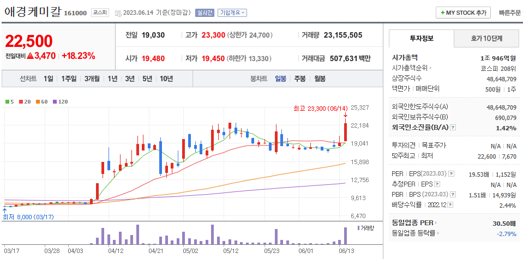Click the purple 120-day moving average legend marker
This screenshot has width=523, height=259.
(55, 101)
